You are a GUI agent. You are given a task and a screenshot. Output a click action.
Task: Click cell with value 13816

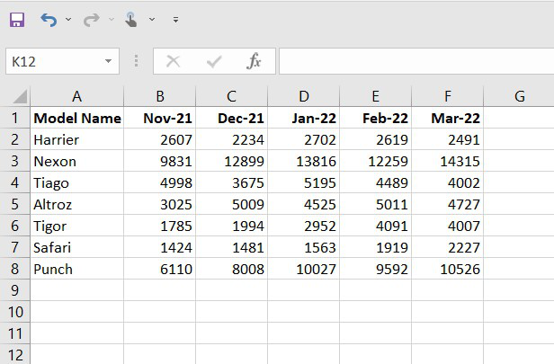[x=304, y=161]
